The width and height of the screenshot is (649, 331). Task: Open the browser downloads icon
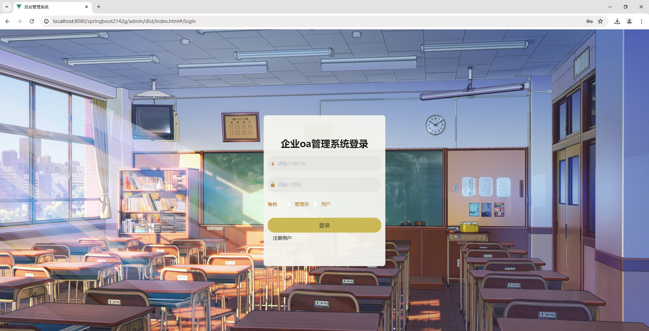pyautogui.click(x=617, y=21)
